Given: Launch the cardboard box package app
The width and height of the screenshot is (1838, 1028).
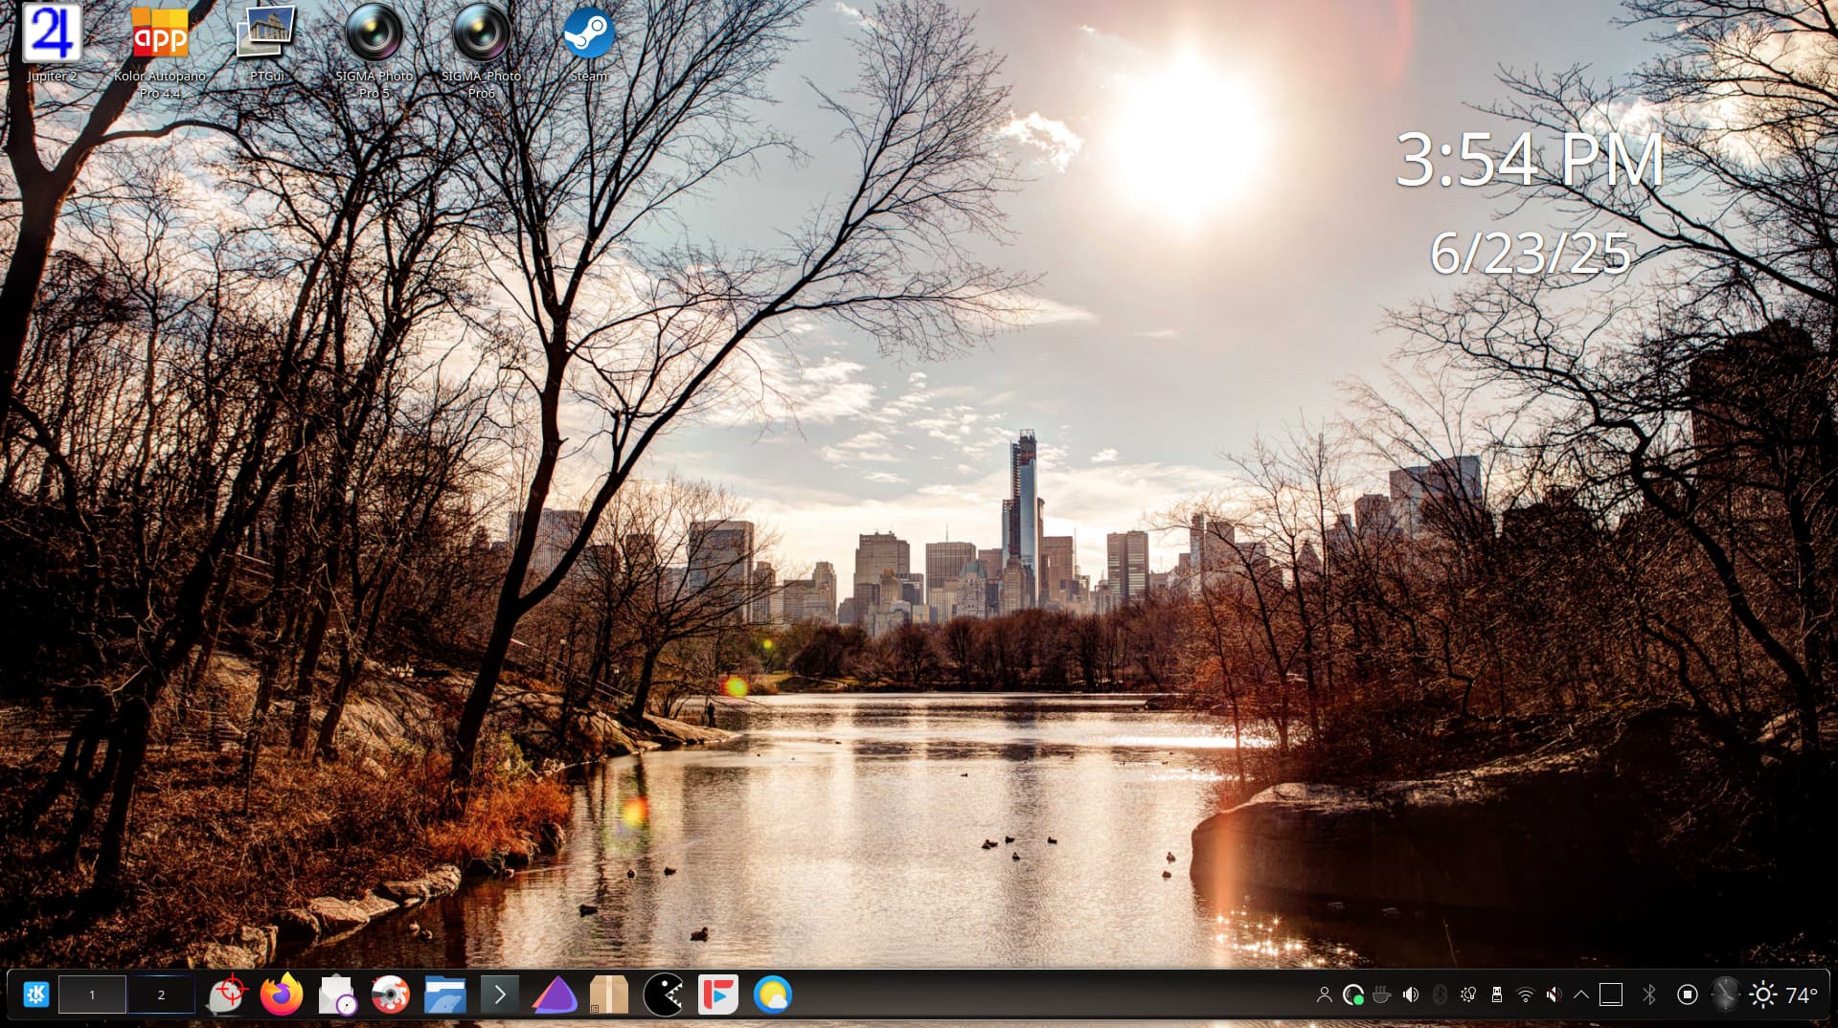Looking at the screenshot, I should click(609, 994).
